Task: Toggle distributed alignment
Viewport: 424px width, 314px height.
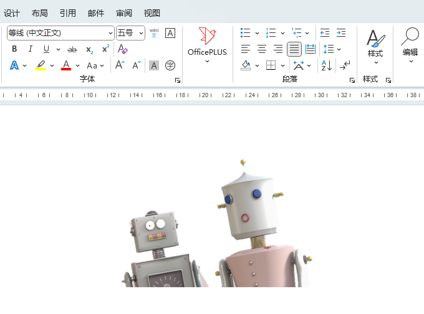Action: tap(310, 49)
